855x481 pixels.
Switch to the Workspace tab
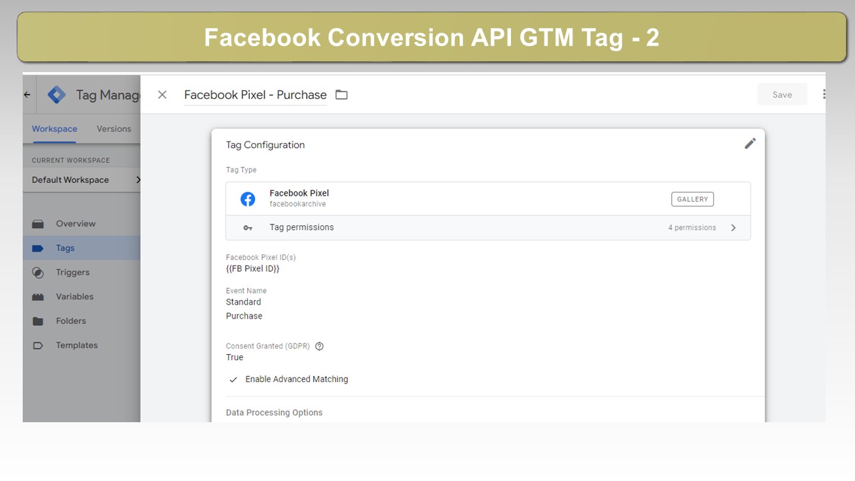click(x=55, y=129)
